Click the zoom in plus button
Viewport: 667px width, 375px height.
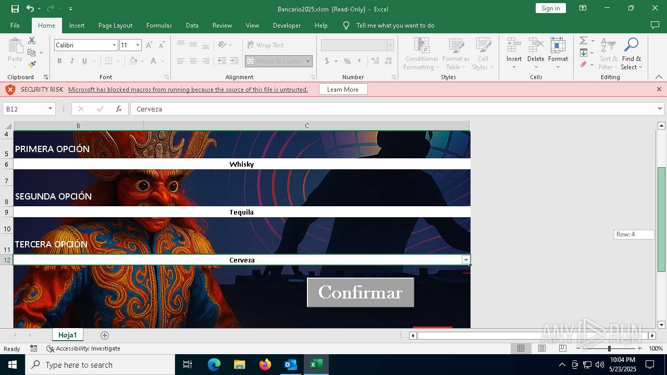640,348
